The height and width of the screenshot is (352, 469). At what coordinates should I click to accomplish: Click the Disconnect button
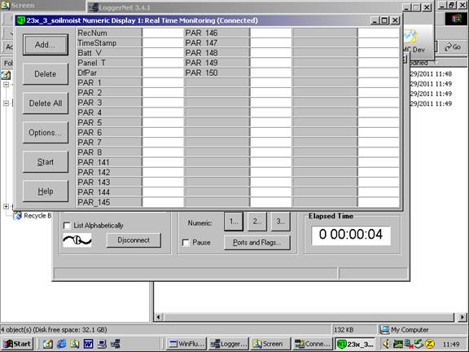pyautogui.click(x=134, y=240)
